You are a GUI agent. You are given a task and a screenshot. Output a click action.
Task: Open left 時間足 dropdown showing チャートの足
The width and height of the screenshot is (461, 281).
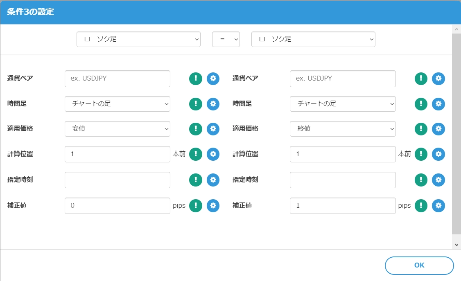(117, 104)
